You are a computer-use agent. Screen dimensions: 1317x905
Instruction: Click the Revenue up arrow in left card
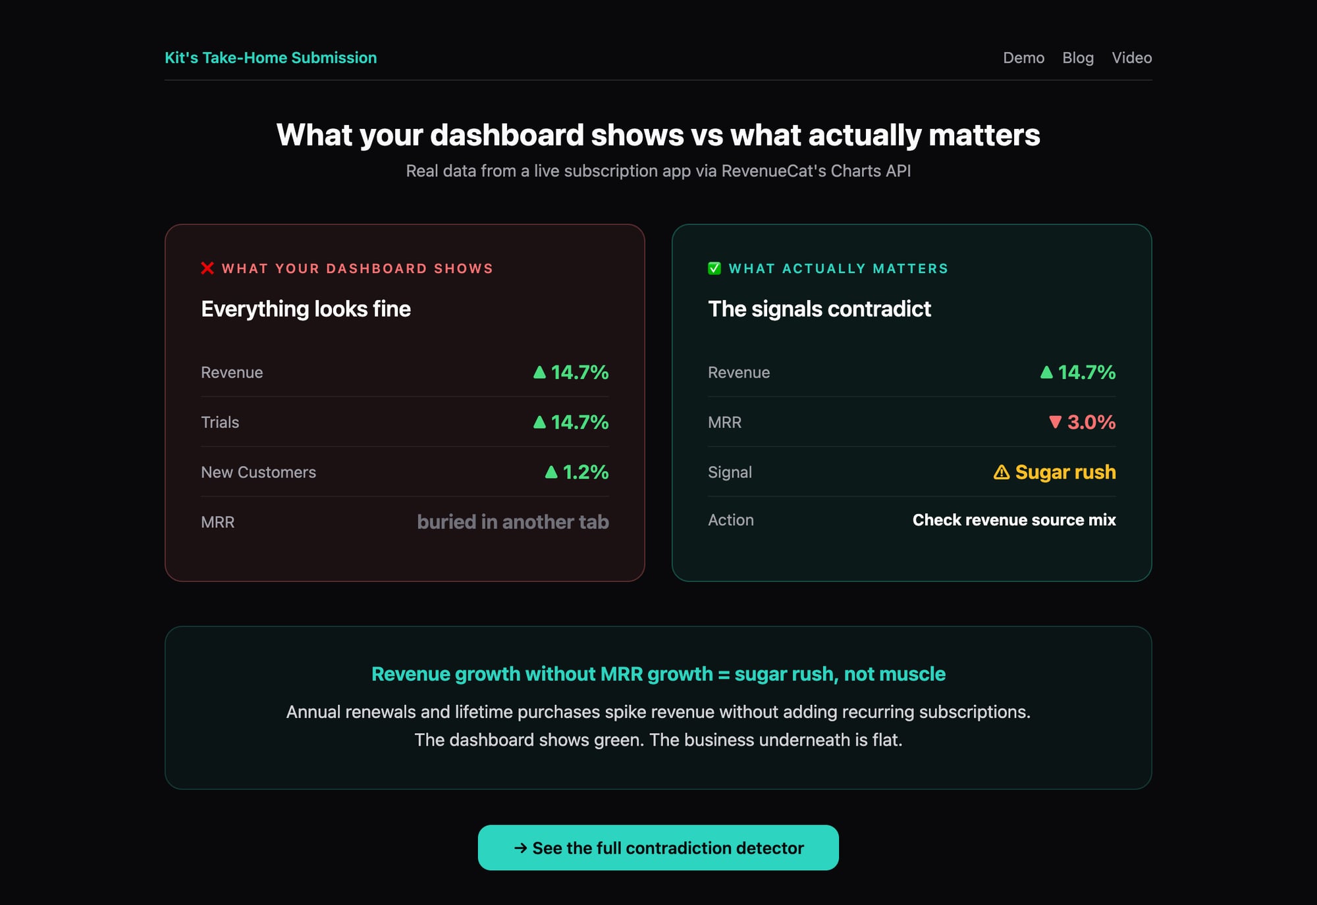coord(539,372)
